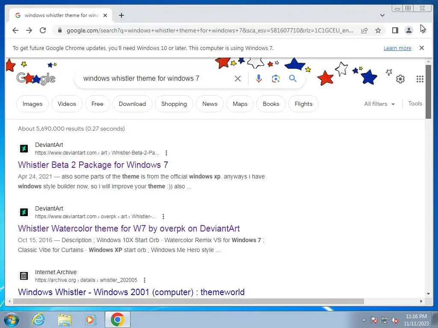Open 'Windows Whistler - Windows 2001' link
Screen dimensions: 438x328
click(x=131, y=292)
